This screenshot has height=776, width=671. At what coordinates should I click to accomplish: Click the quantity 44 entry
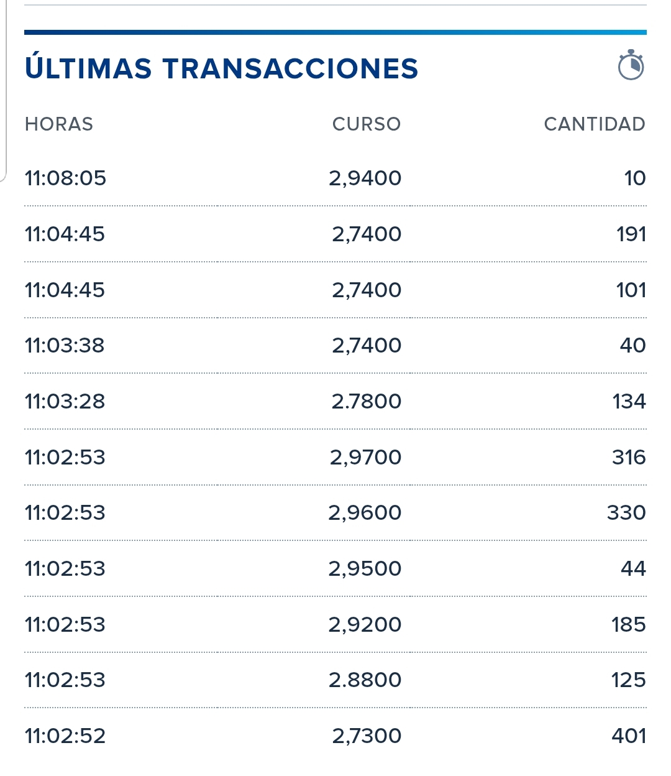coord(633,569)
